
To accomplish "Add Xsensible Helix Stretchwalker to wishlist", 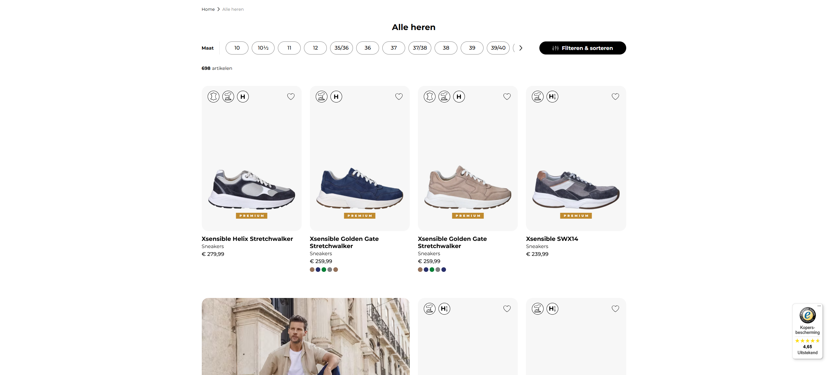I will click(x=291, y=97).
